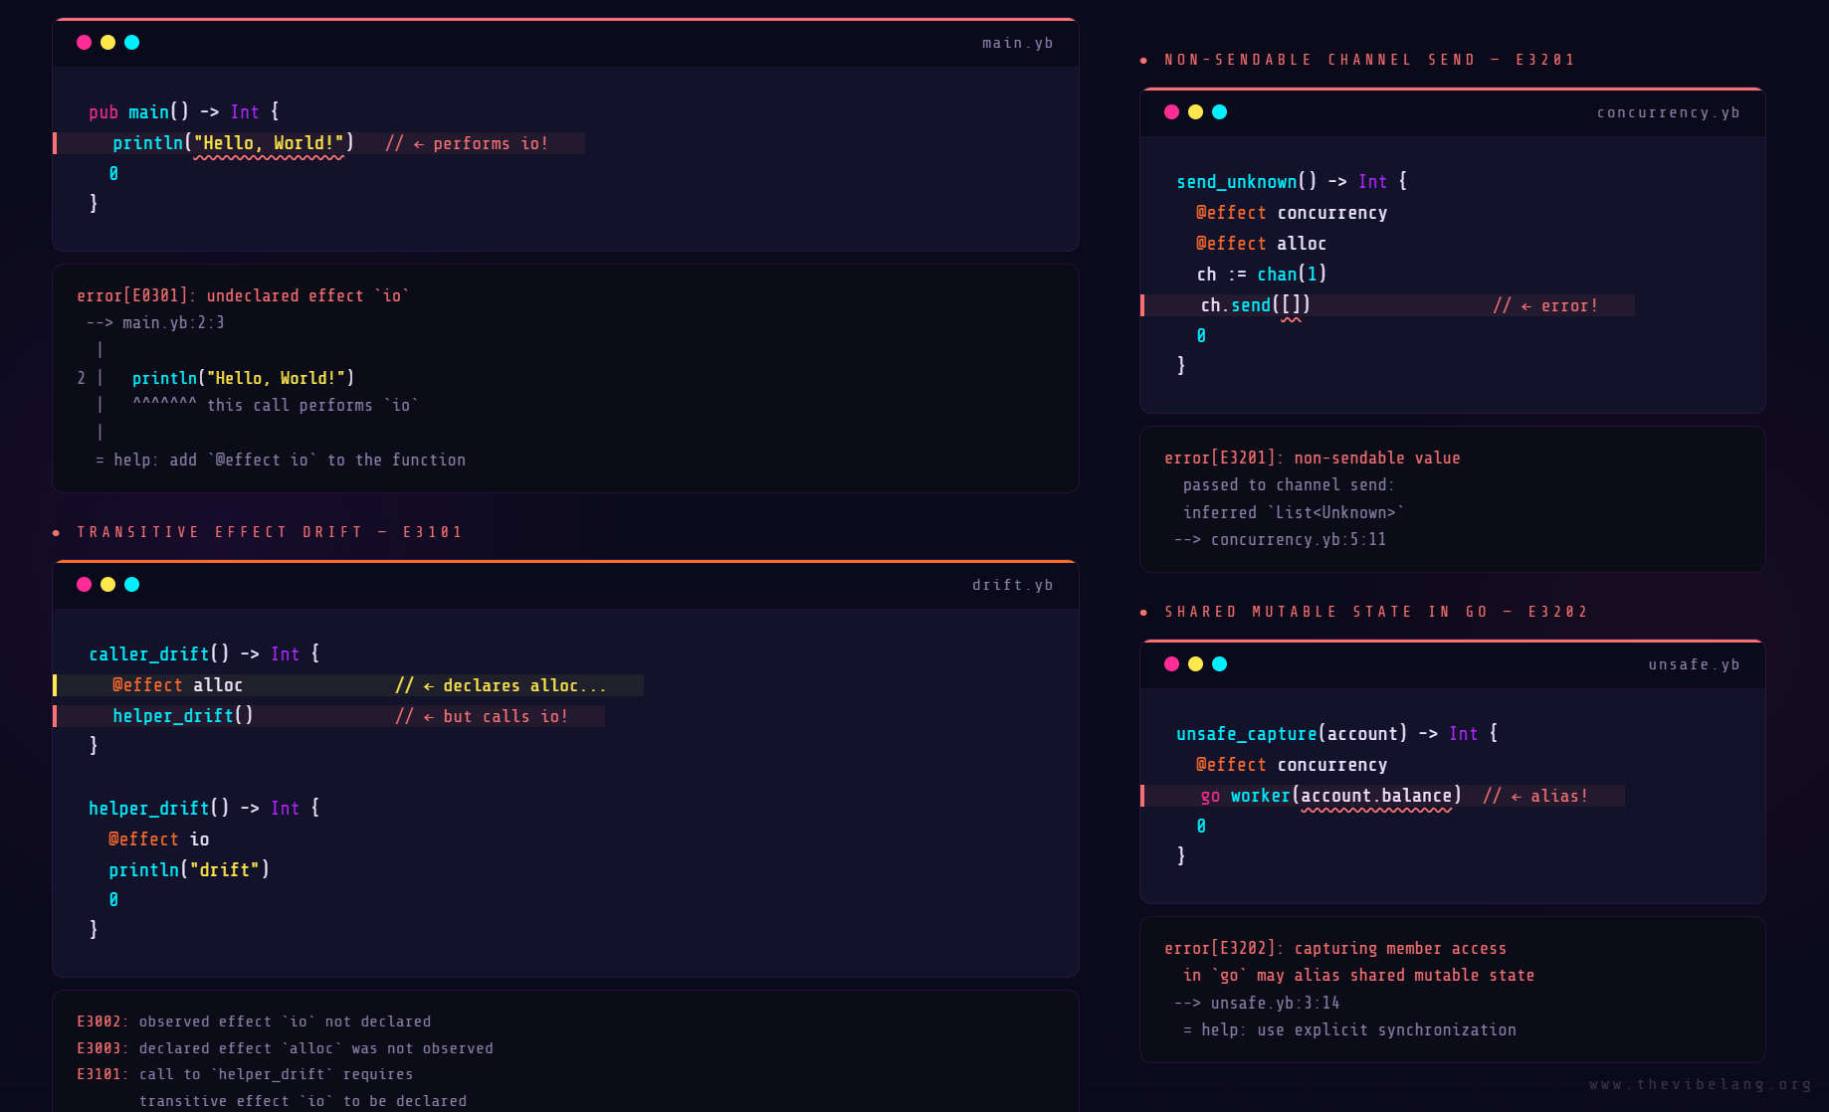
Task: Select the unsafe.yb file name label
Action: pos(1694,664)
